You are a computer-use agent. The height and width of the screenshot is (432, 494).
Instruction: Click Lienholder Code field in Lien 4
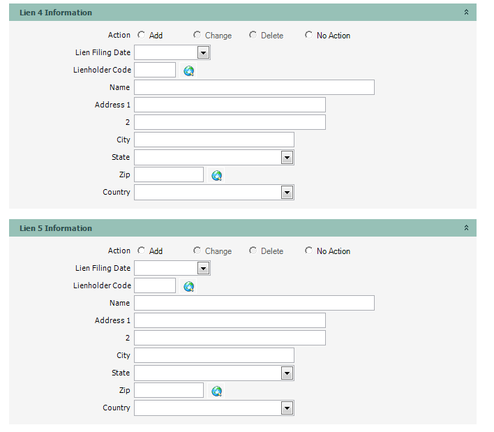155,70
